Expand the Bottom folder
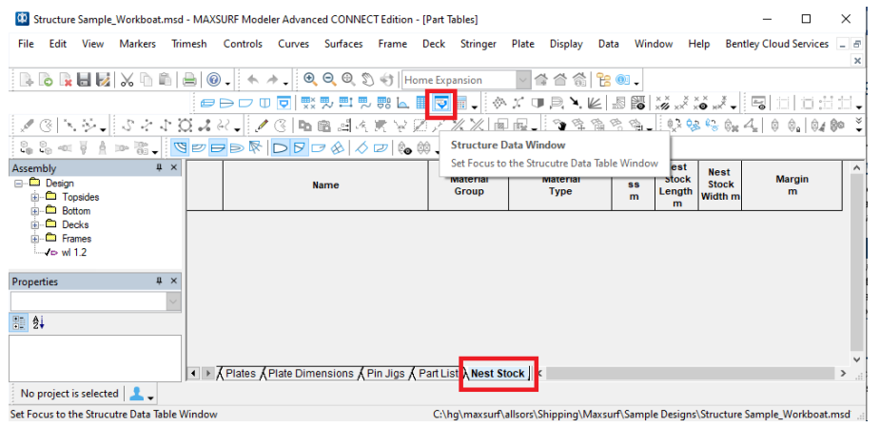 (35, 211)
